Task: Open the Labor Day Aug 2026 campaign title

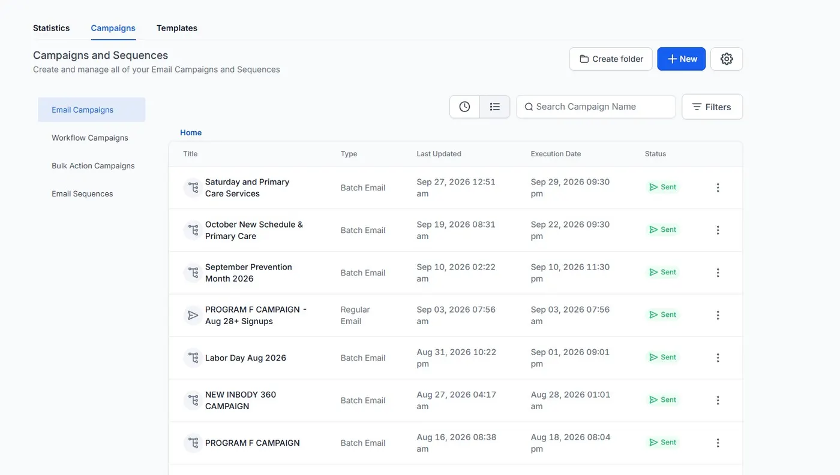Action: [245, 358]
